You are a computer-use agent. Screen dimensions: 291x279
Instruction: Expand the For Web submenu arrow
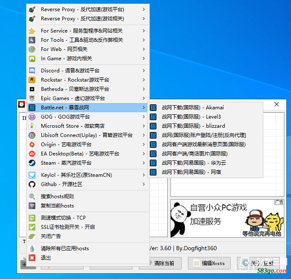pyautogui.click(x=144, y=49)
